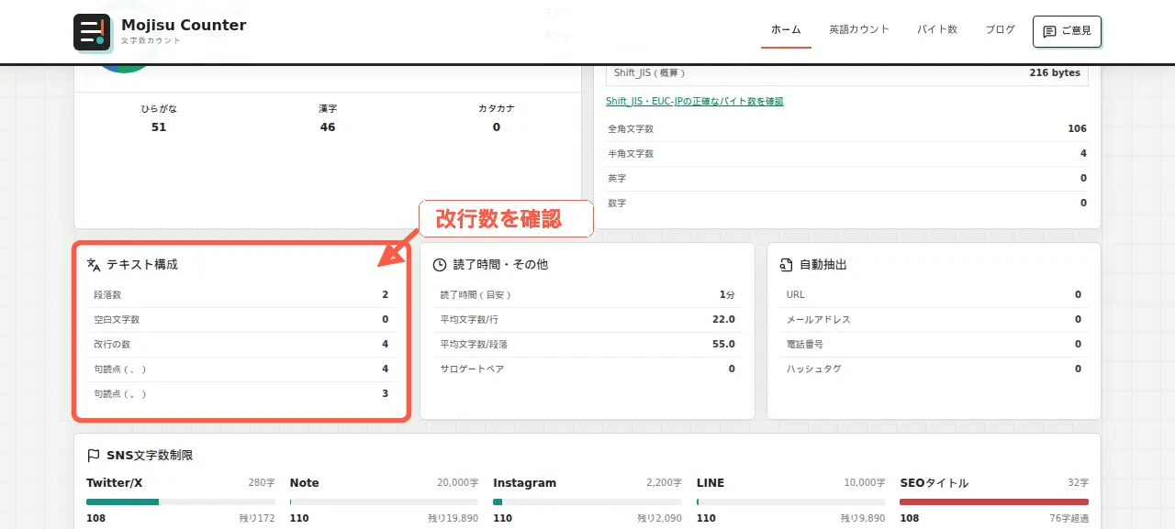The image size is (1175, 529).
Task: Switch to 英語カウント page
Action: point(859,29)
